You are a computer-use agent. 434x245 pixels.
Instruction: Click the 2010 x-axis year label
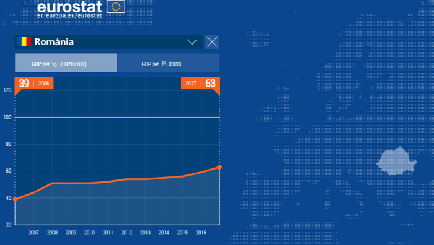(x=89, y=233)
